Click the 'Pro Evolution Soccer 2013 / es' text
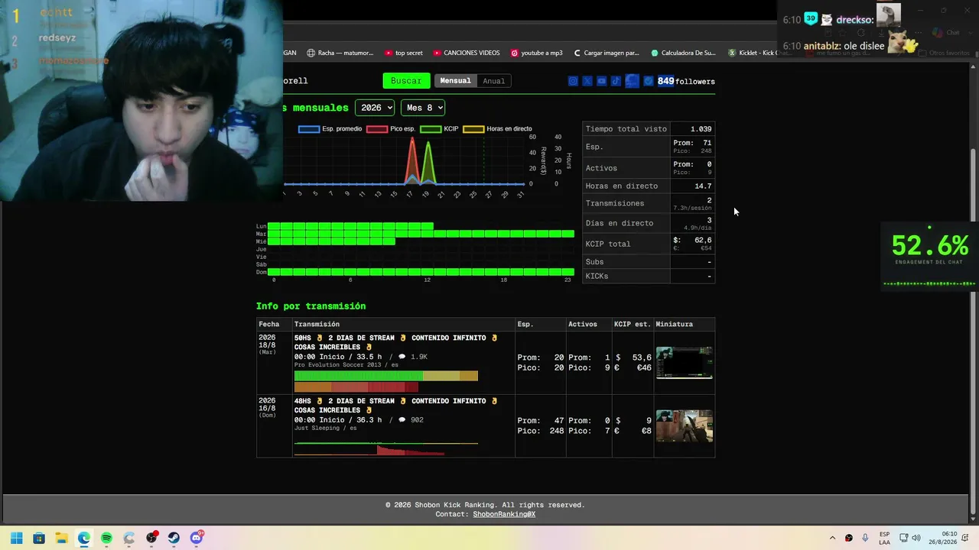Screen dimensions: 979x550 coord(346,365)
